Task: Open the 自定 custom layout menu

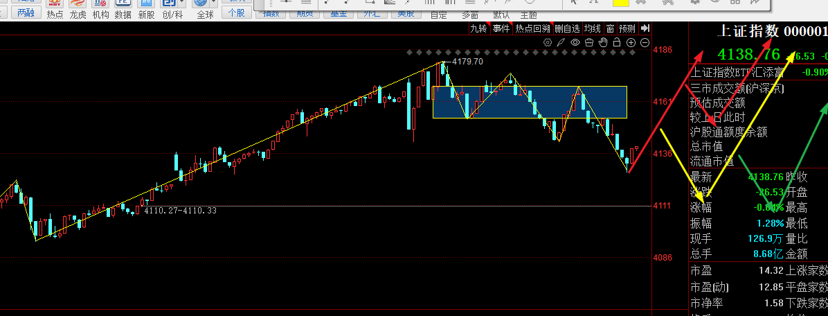Action: click(438, 15)
